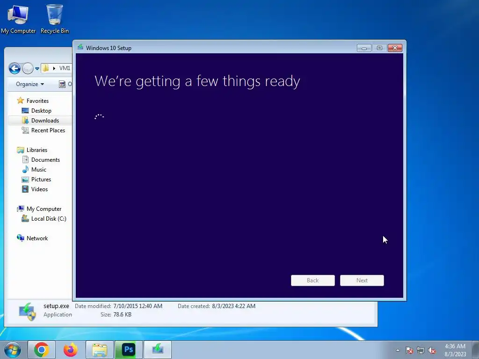The height and width of the screenshot is (359, 479).
Task: Open the Organize menu in Explorer
Action: click(30, 84)
